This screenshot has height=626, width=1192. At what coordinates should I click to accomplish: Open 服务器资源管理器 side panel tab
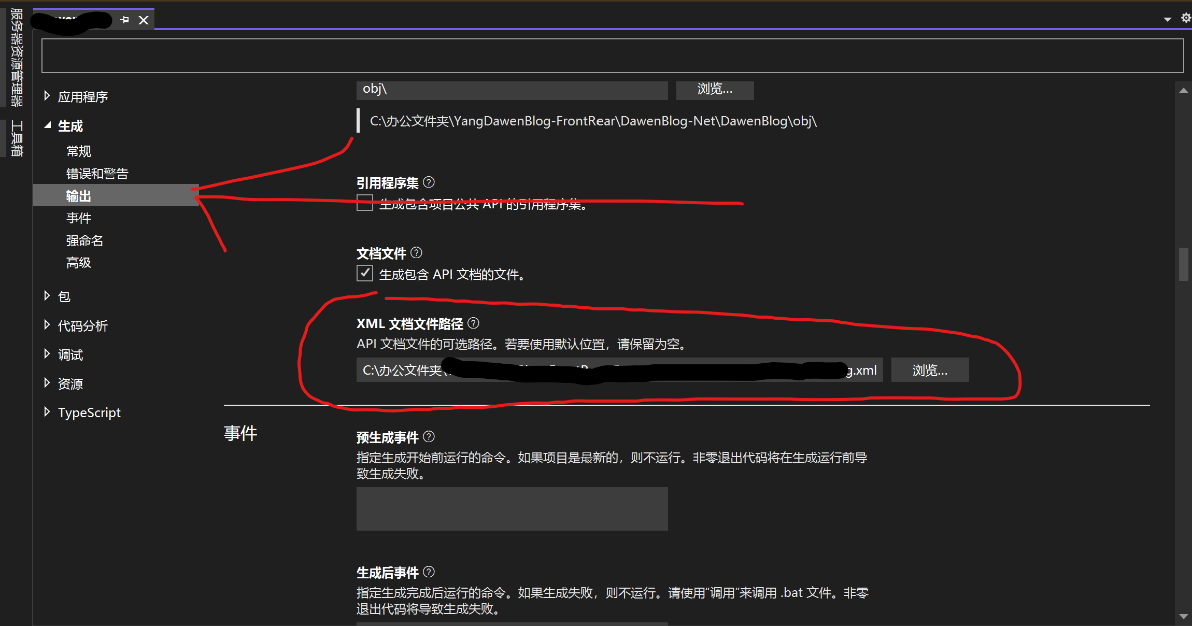pos(17,57)
